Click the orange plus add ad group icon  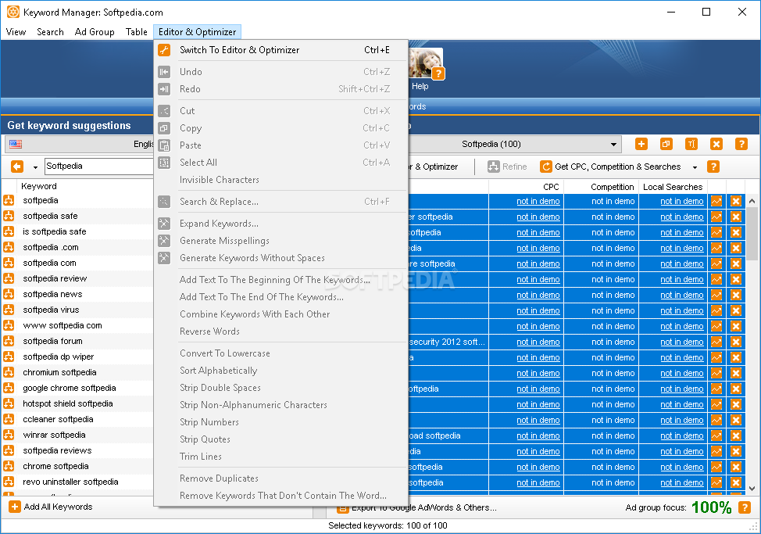click(x=641, y=144)
